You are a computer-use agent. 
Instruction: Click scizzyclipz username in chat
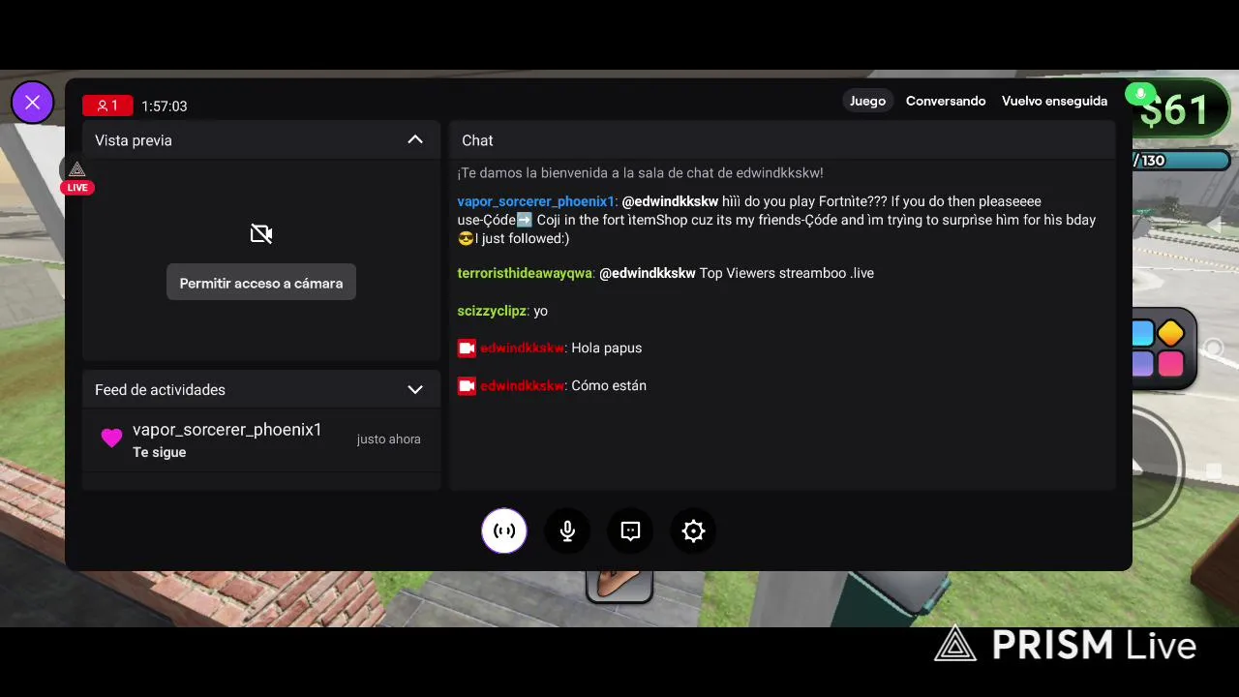(492, 311)
